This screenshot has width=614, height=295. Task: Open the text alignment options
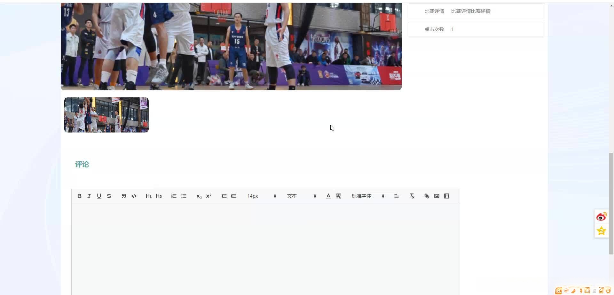397,196
